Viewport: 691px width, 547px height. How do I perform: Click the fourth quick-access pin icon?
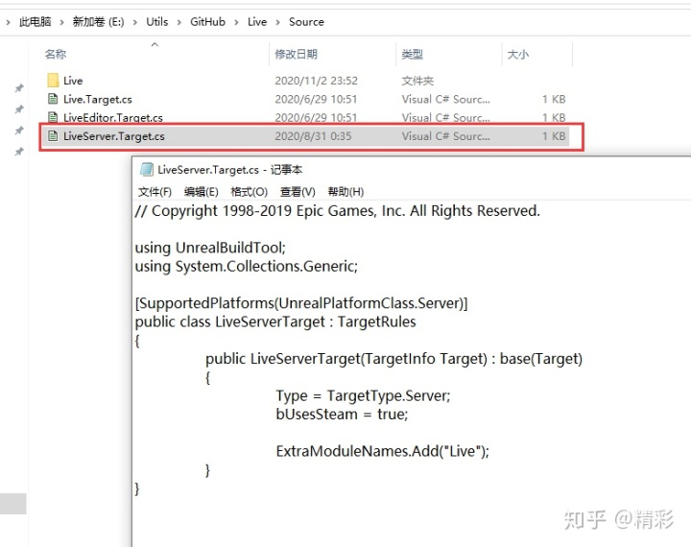pyautogui.click(x=19, y=152)
